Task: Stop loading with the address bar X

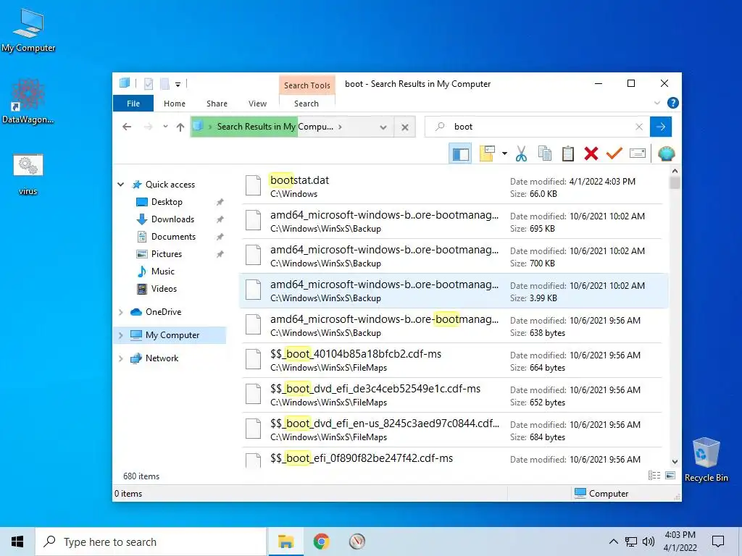Action: pos(405,127)
